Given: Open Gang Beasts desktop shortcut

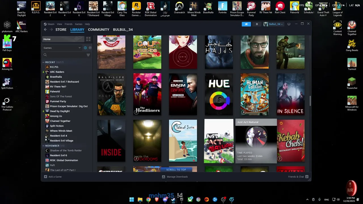Looking at the screenshot, I should tap(352, 46).
